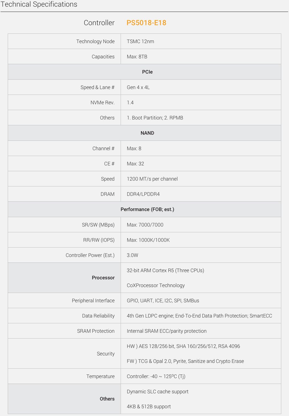Click the Processor row label
The image size is (289, 416).
tap(103, 278)
